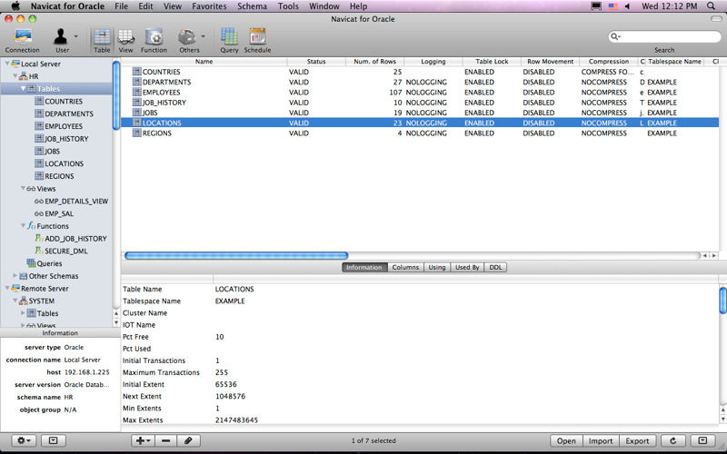
Task: Sort by the Status column header
Action: pyautogui.click(x=316, y=61)
